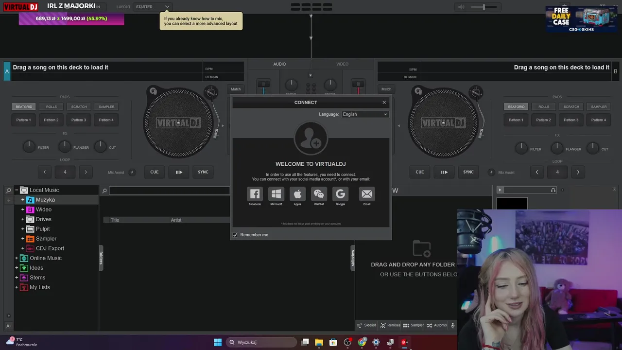Click the microphone icon in the sideview bar
Image resolution: width=622 pixels, height=350 pixels.
[452, 325]
